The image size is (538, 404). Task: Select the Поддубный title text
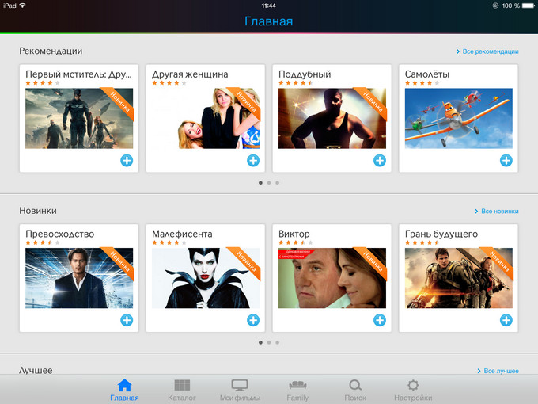(x=305, y=74)
